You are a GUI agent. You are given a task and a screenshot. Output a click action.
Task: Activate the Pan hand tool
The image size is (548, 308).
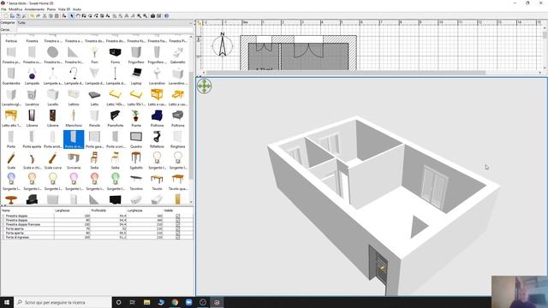(x=78, y=15)
